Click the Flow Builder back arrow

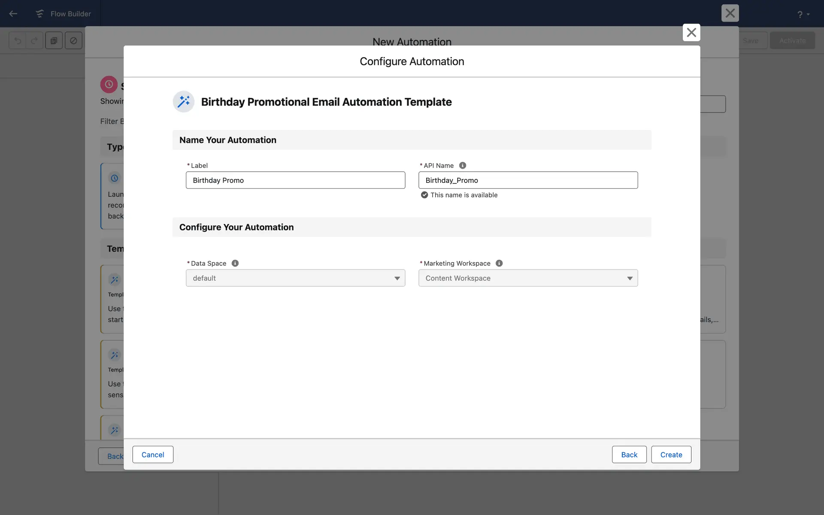click(x=13, y=14)
